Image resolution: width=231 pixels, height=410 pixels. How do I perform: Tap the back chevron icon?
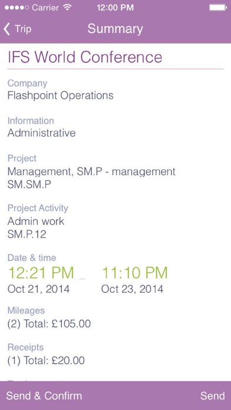pos(7,29)
